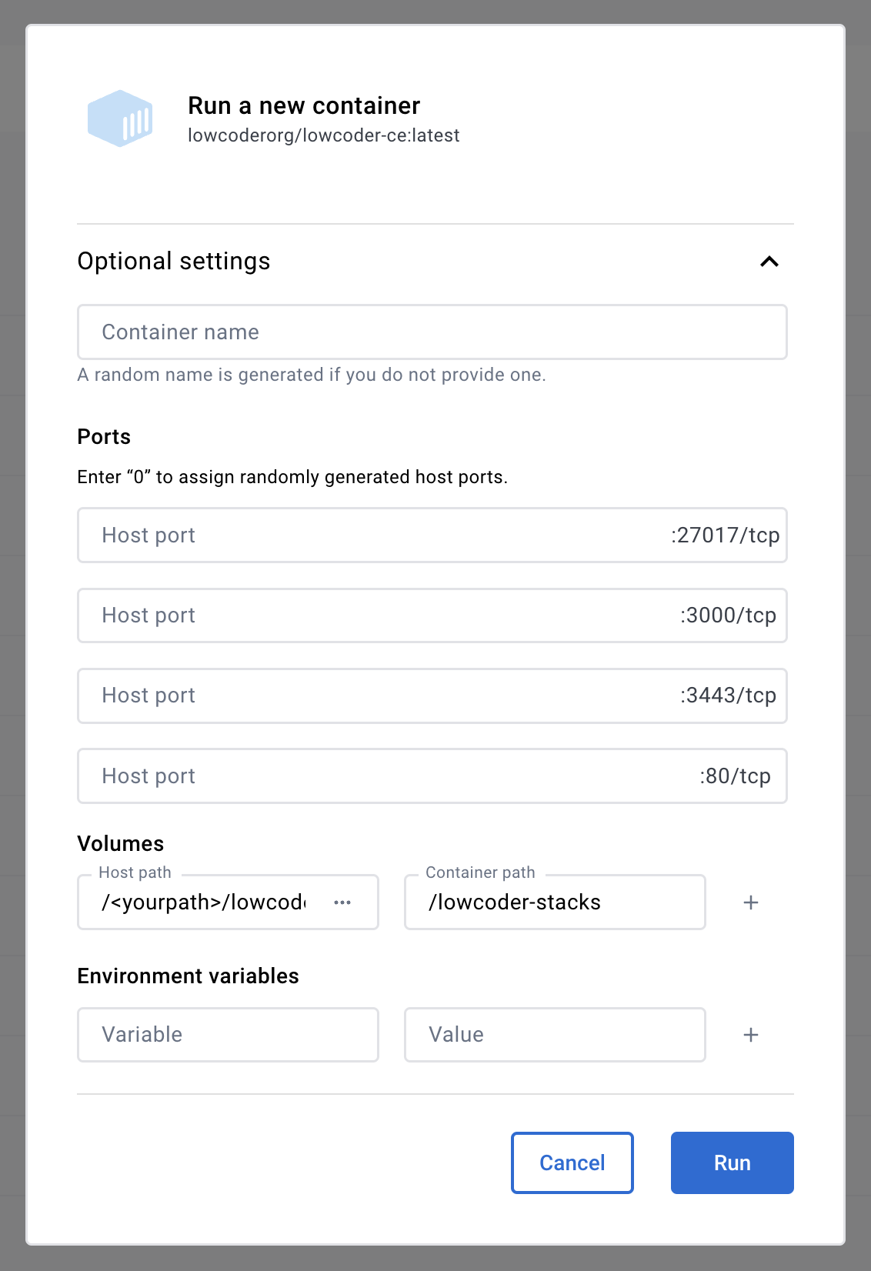Viewport: 871px width, 1271px height.
Task: Click the Environment variables heading
Action: pos(188,976)
